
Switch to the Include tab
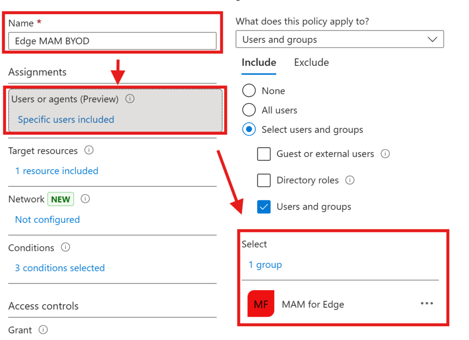click(x=259, y=63)
